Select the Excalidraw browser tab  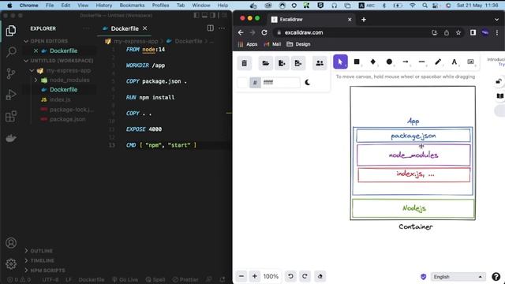311,19
